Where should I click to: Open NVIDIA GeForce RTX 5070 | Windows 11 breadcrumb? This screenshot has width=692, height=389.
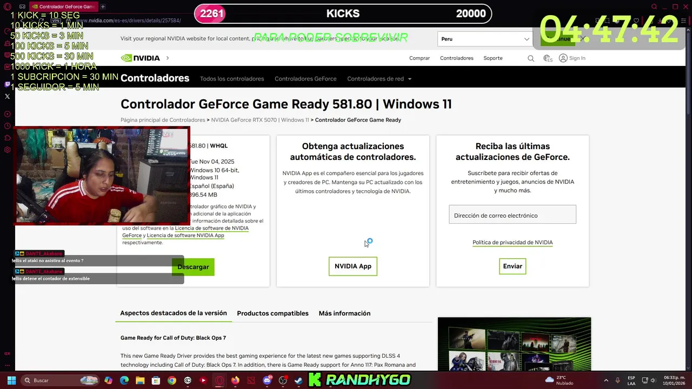[260, 120]
